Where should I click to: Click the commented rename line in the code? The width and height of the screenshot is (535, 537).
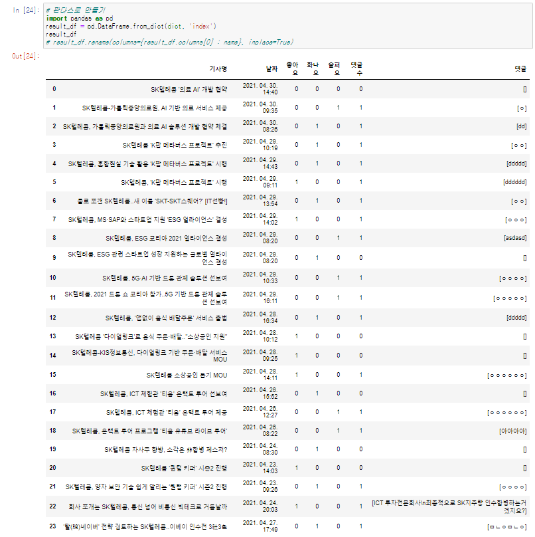[170, 42]
